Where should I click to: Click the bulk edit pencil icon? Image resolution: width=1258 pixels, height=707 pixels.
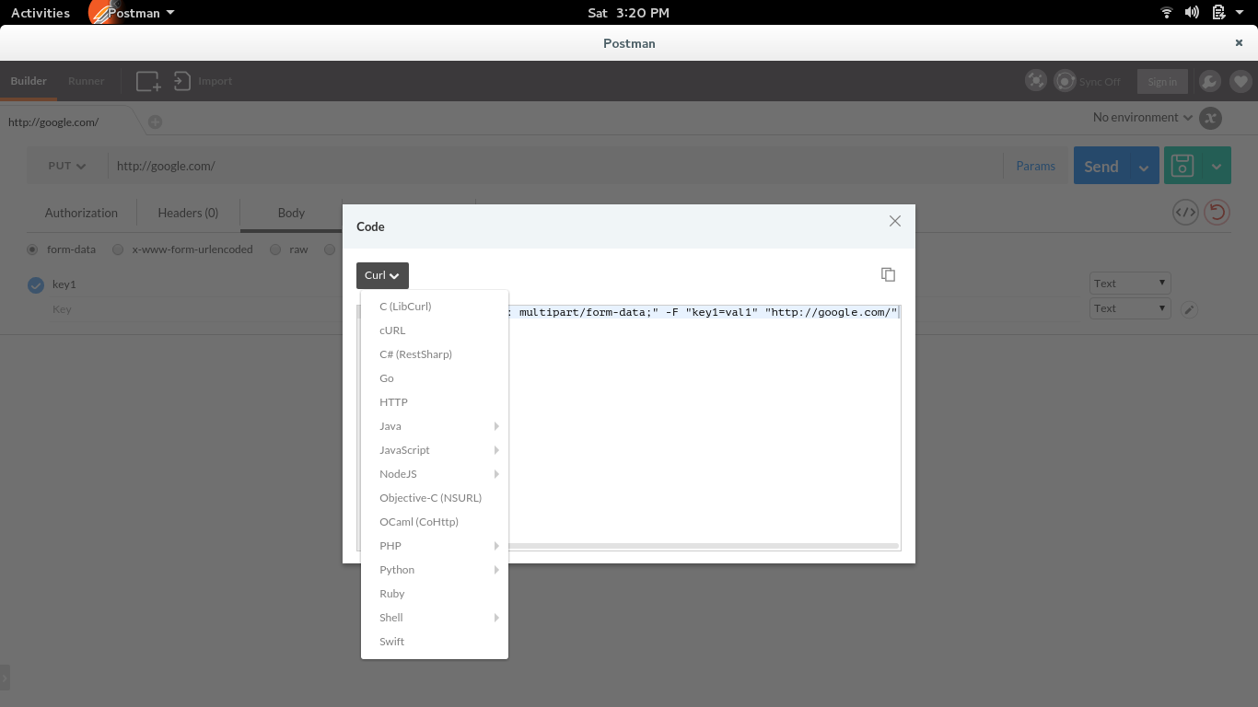point(1190,309)
